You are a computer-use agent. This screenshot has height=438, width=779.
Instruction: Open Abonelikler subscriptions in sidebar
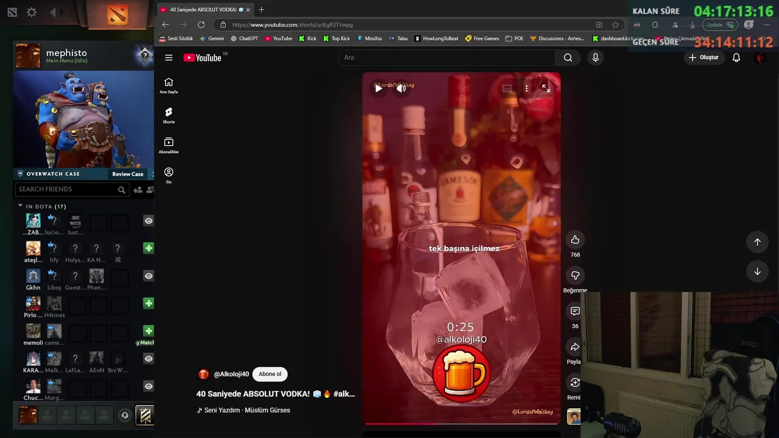[x=169, y=145]
